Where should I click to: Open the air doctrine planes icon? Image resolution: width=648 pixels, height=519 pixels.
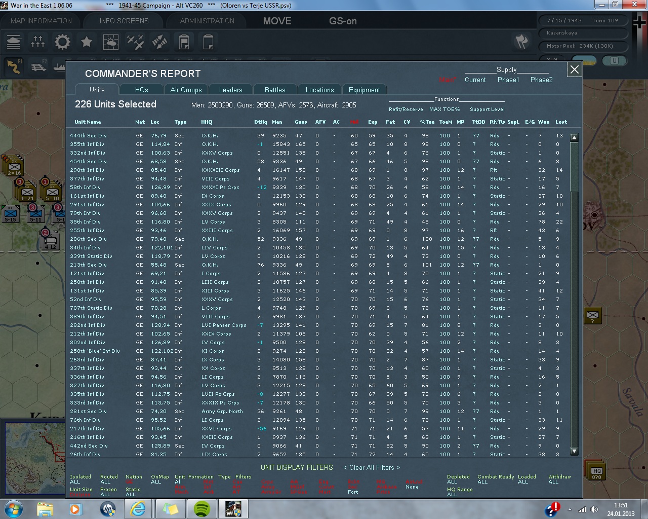point(135,42)
